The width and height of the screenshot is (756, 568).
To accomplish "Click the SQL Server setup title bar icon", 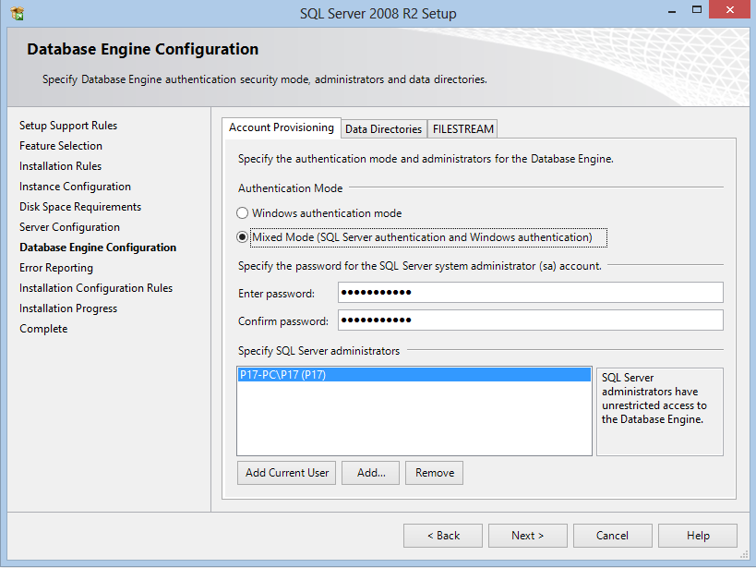I will pos(18,13).
